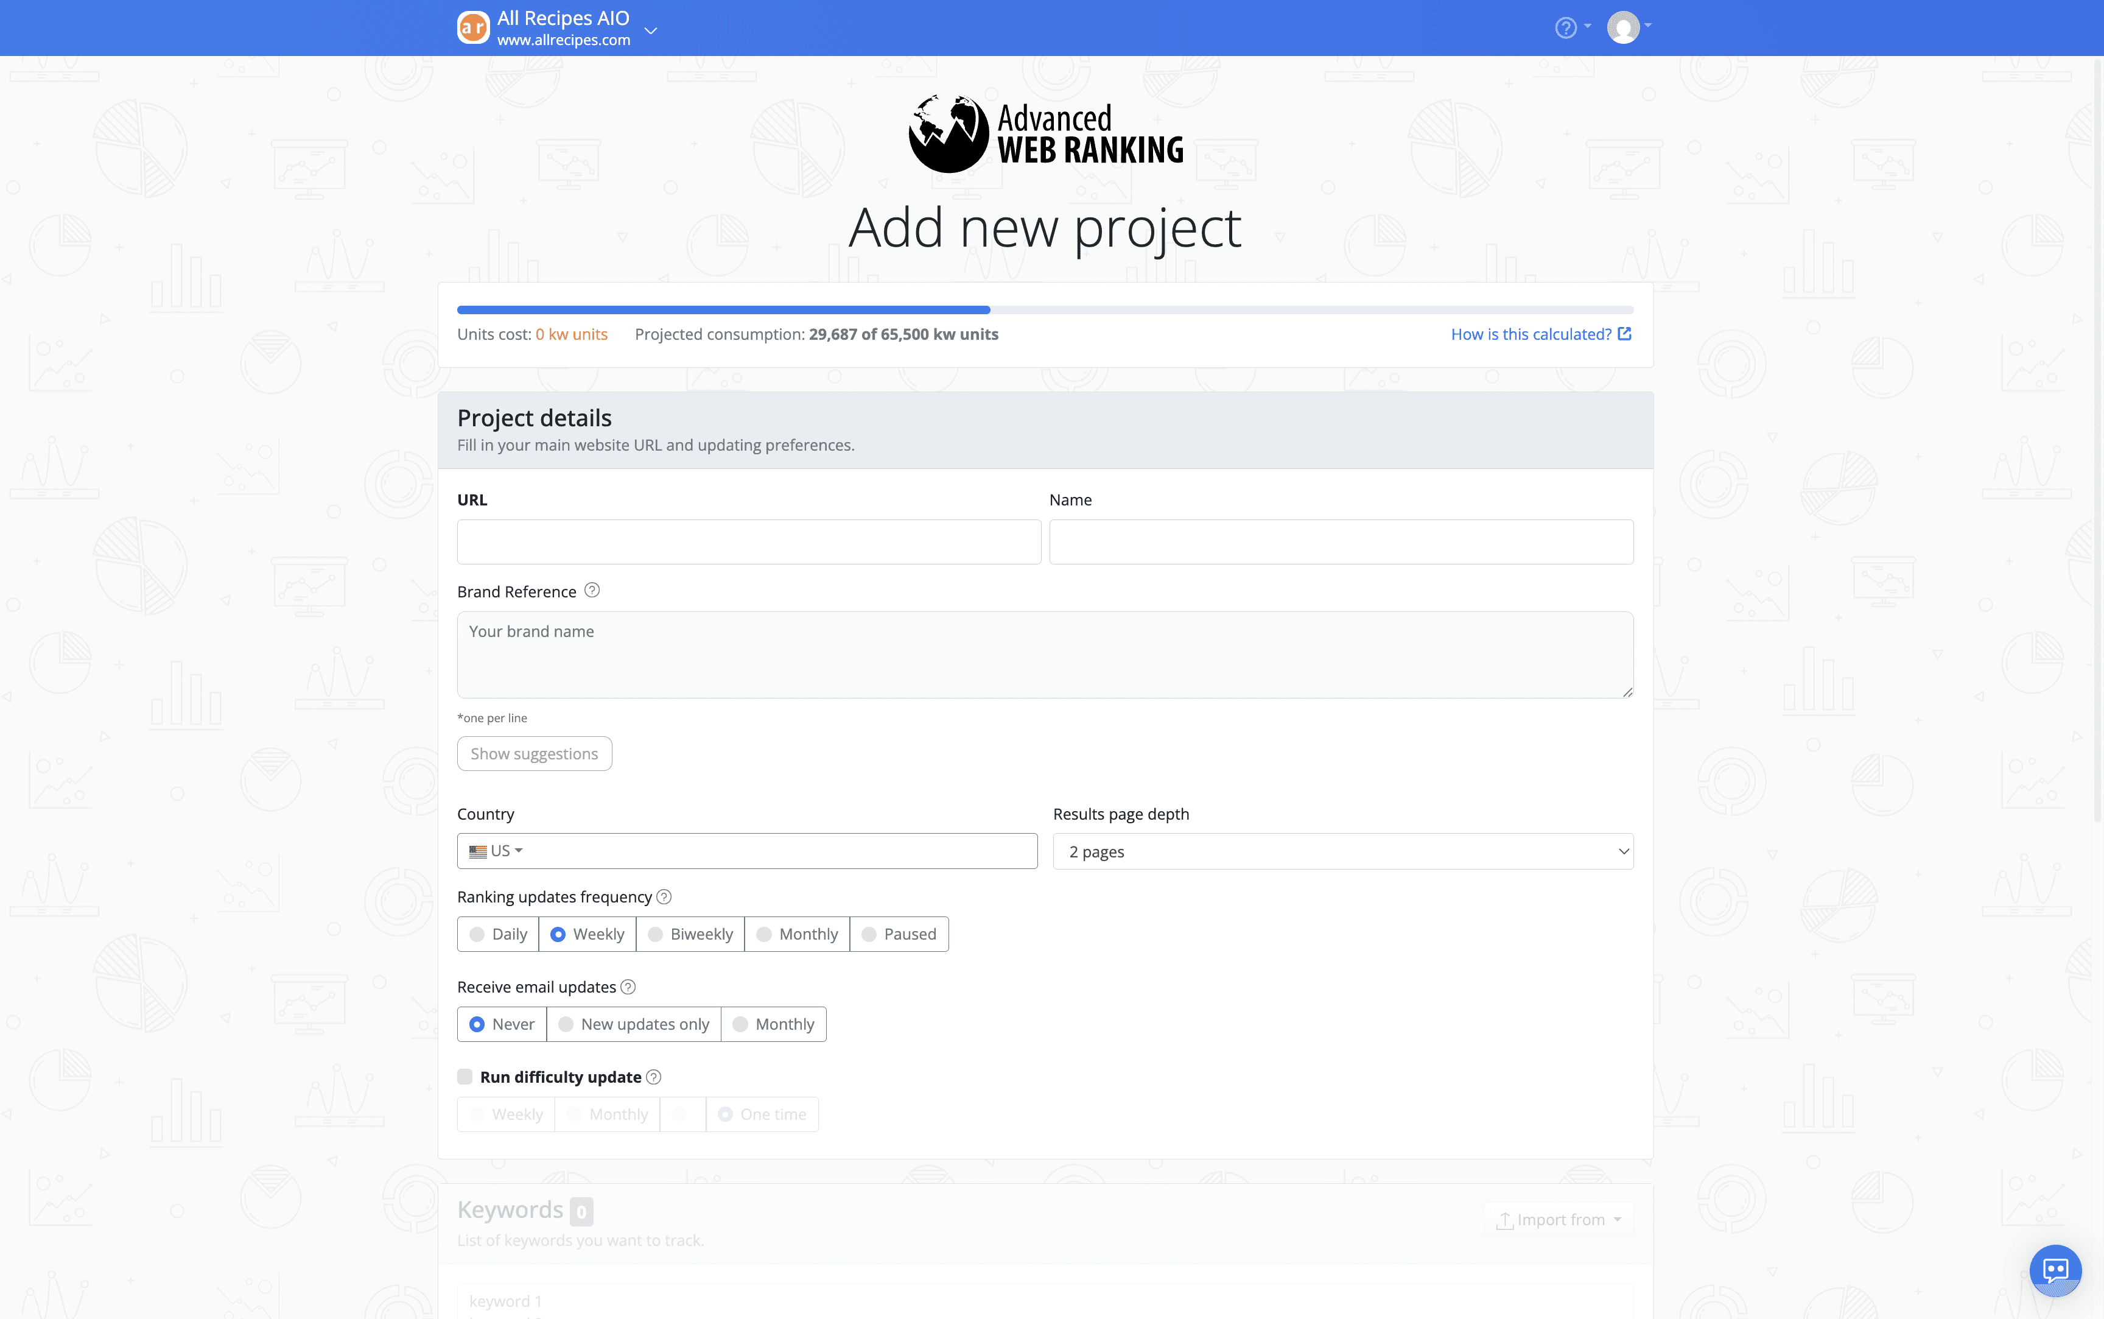Click into the Brand Reference textarea
This screenshot has height=1319, width=2104.
[1045, 654]
